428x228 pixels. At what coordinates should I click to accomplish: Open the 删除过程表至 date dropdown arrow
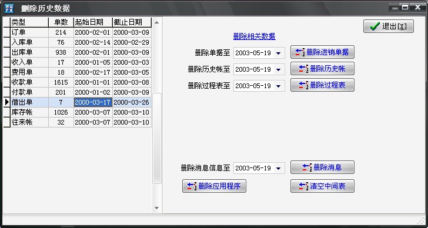(x=278, y=86)
